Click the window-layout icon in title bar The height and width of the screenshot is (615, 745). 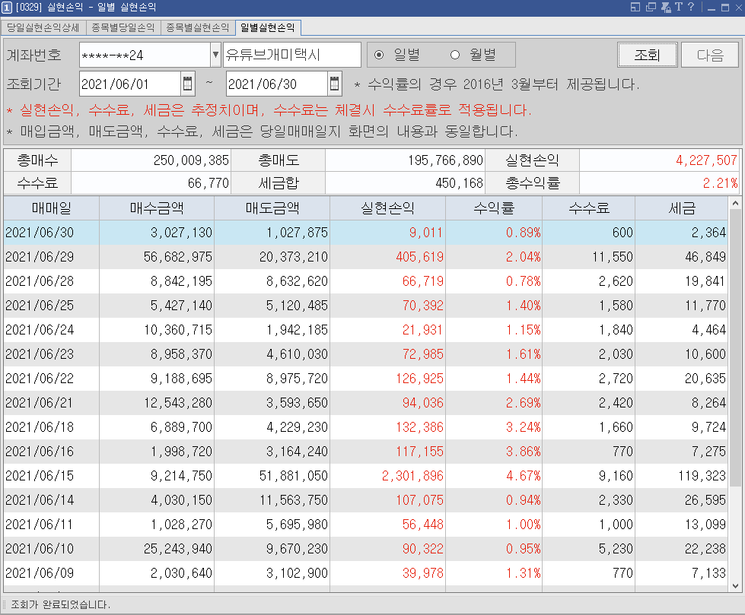tap(635, 7)
